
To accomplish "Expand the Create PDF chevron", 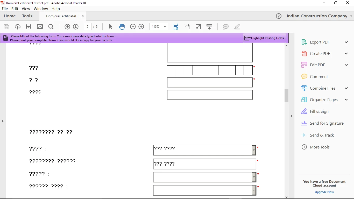I will pos(346,54).
